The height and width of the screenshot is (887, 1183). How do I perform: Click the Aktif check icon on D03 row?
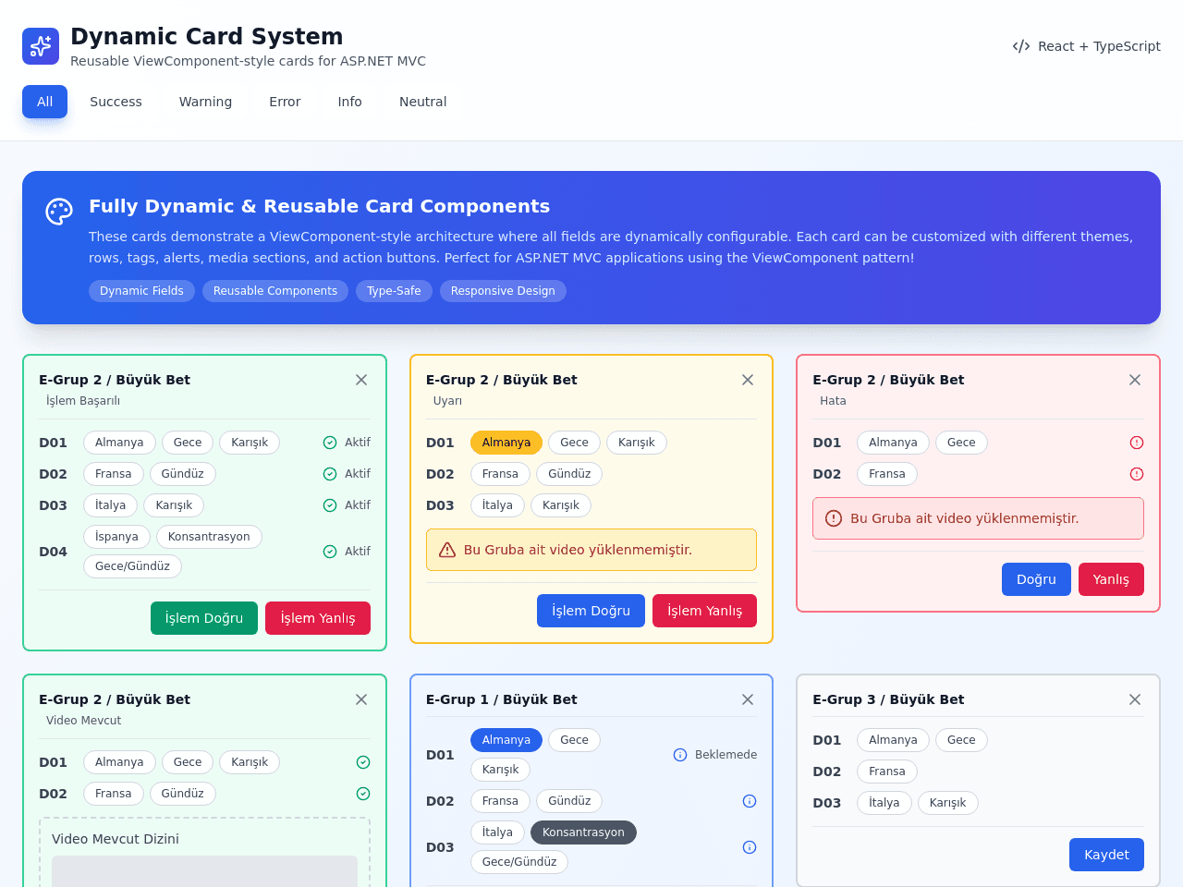[330, 505]
